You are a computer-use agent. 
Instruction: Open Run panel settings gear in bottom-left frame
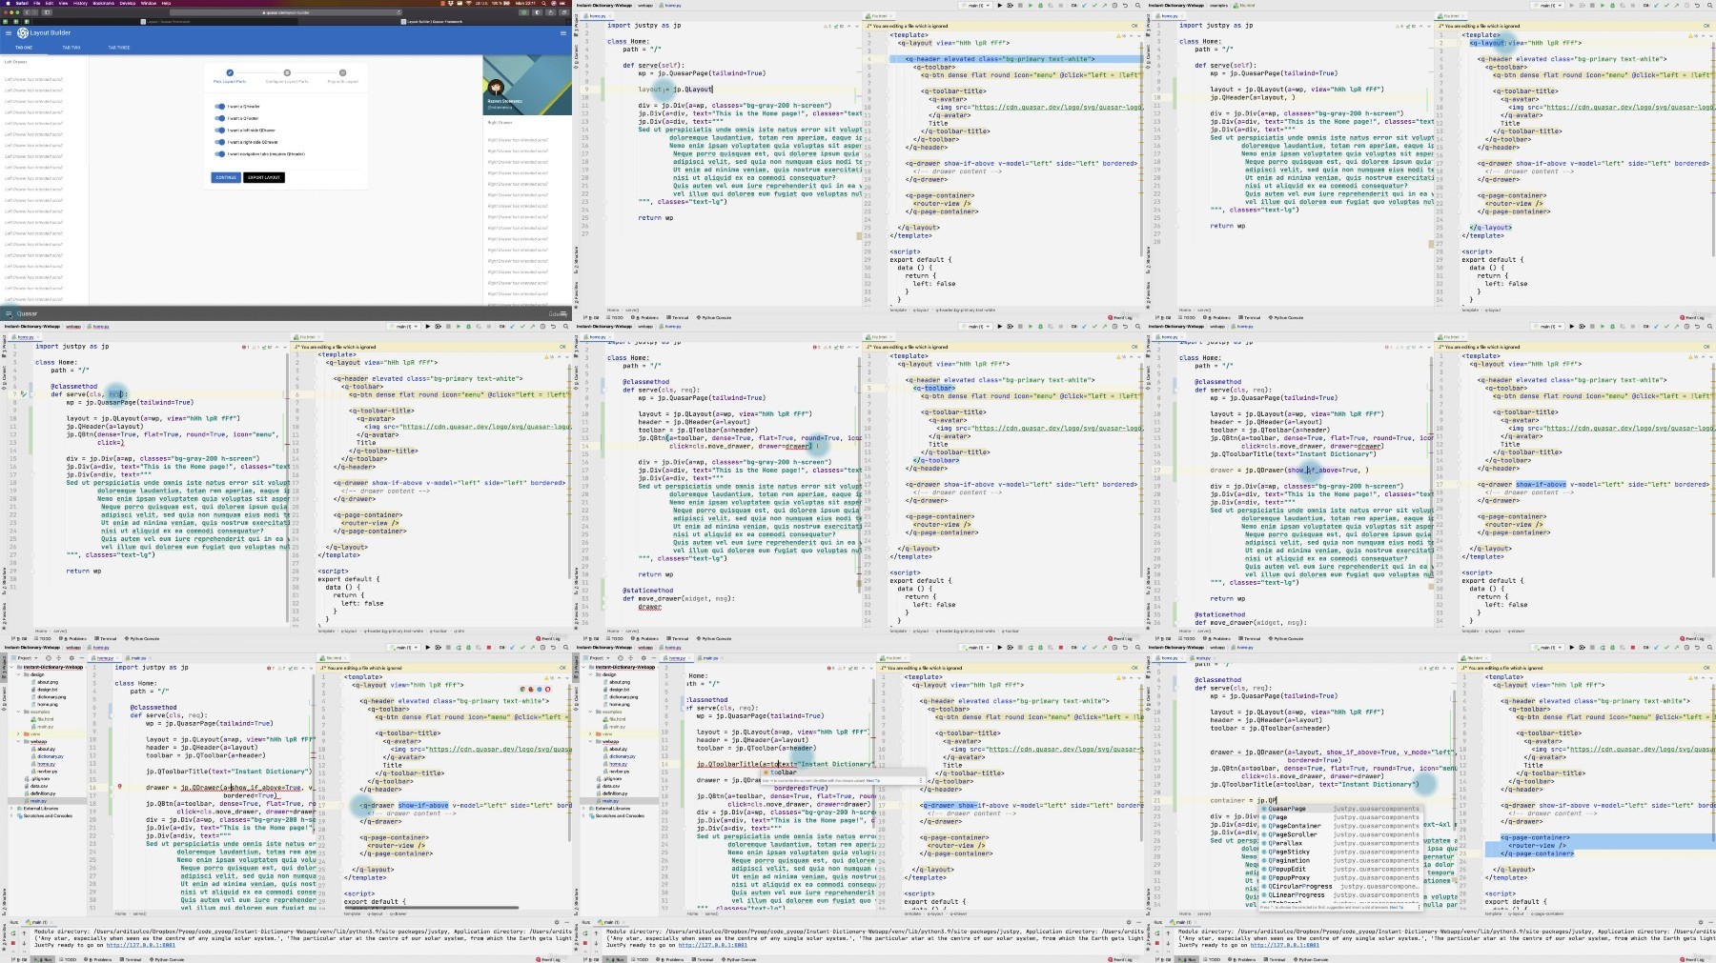coord(556,922)
